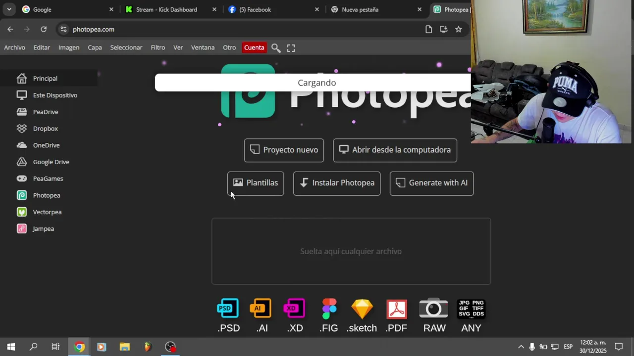Toggle fullscreen mode icon in menu bar
This screenshot has width=634, height=356.
[x=291, y=48]
